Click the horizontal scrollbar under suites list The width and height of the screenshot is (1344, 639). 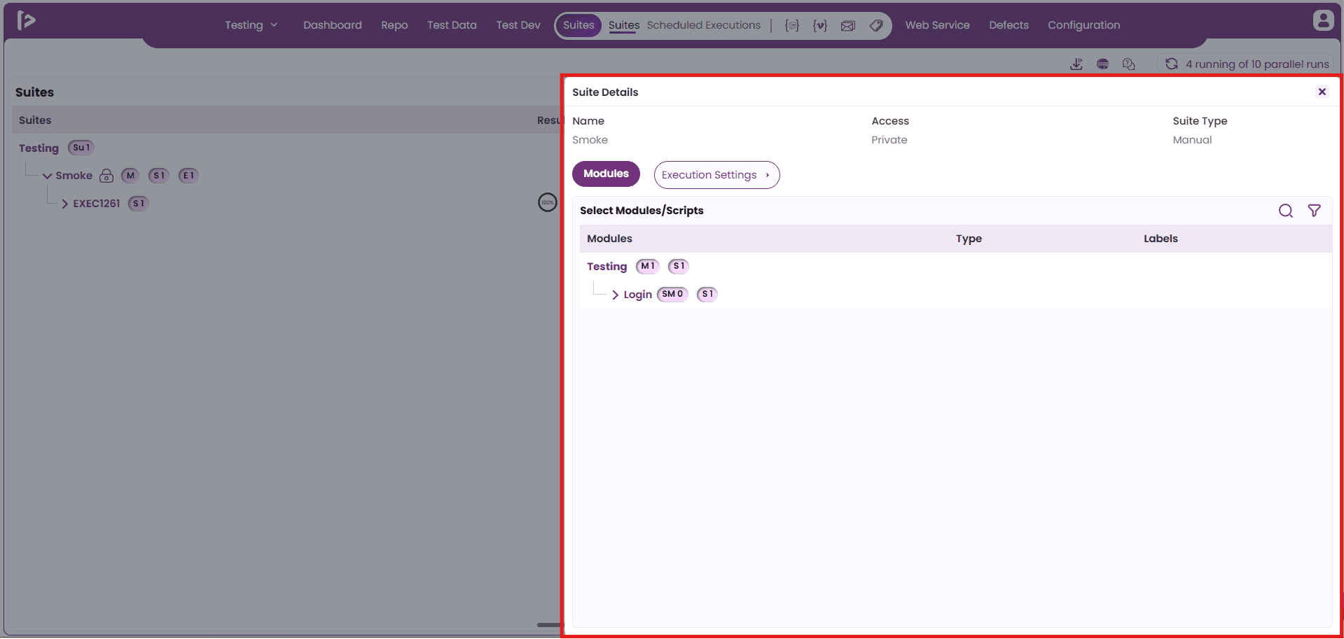549,624
